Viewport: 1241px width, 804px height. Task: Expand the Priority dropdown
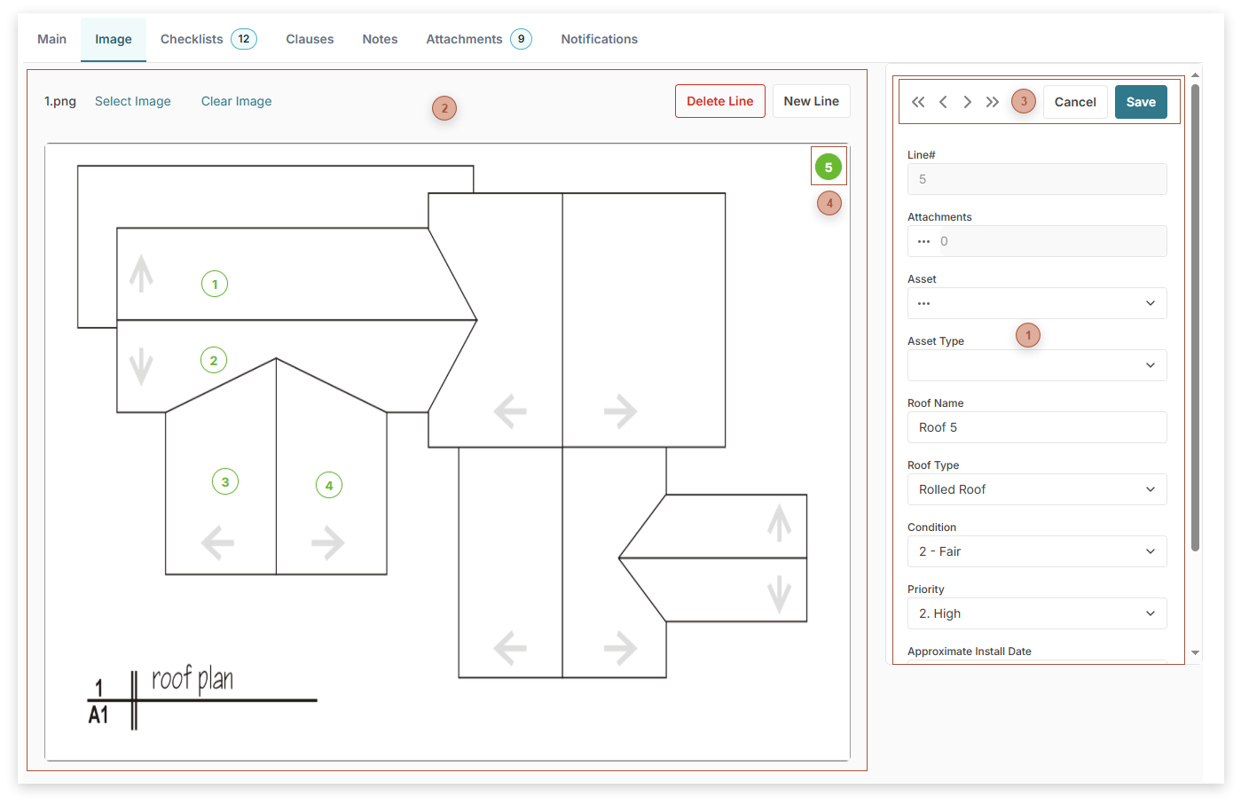[1036, 613]
